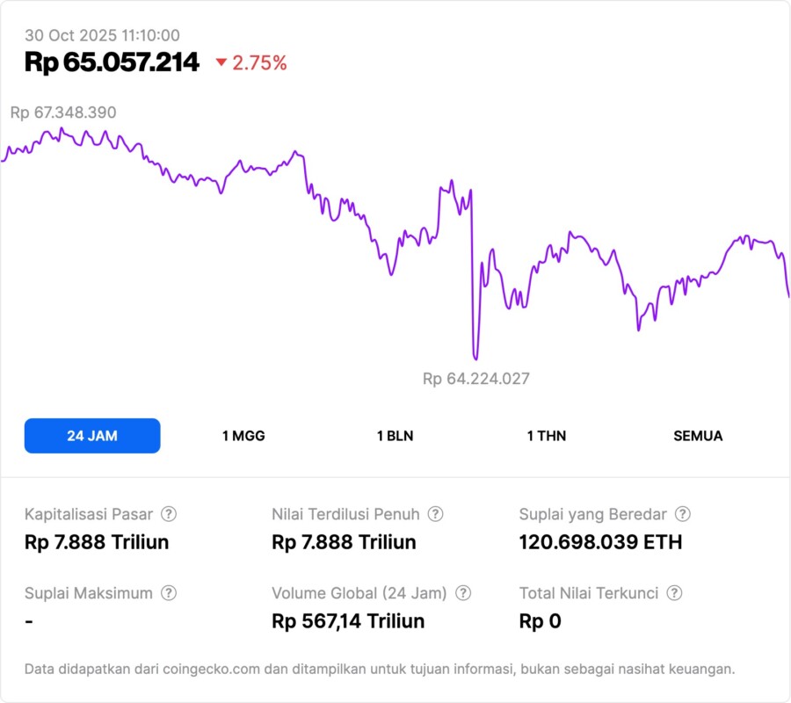Click the question mark next to Suplai yang Beredar
The width and height of the screenshot is (791, 703).
pyautogui.click(x=682, y=514)
